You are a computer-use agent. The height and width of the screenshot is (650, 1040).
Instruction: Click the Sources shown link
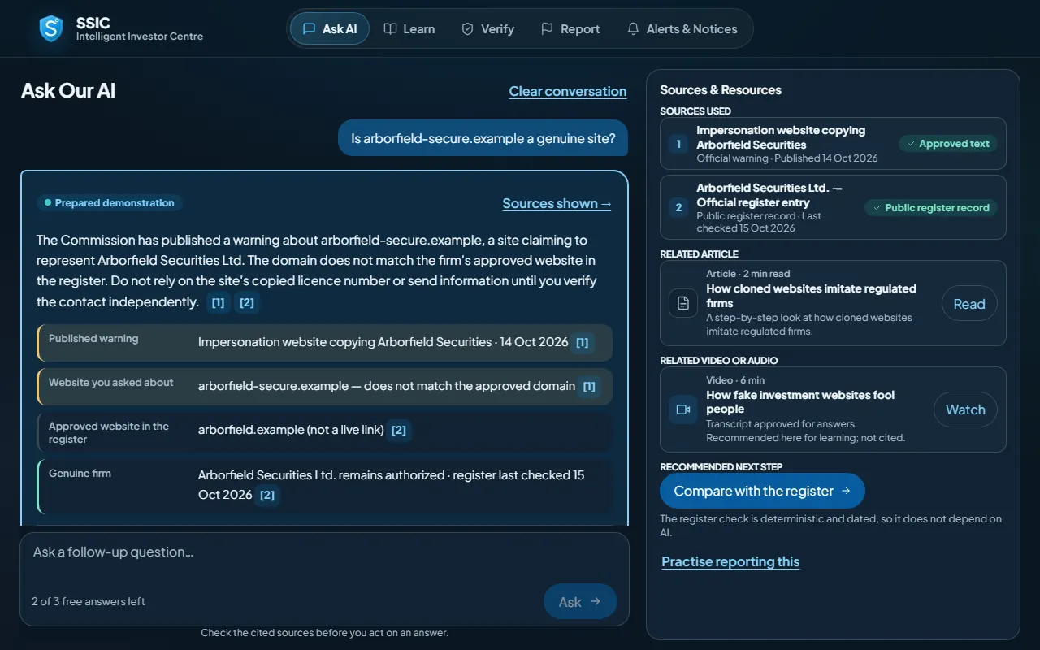pyautogui.click(x=557, y=203)
